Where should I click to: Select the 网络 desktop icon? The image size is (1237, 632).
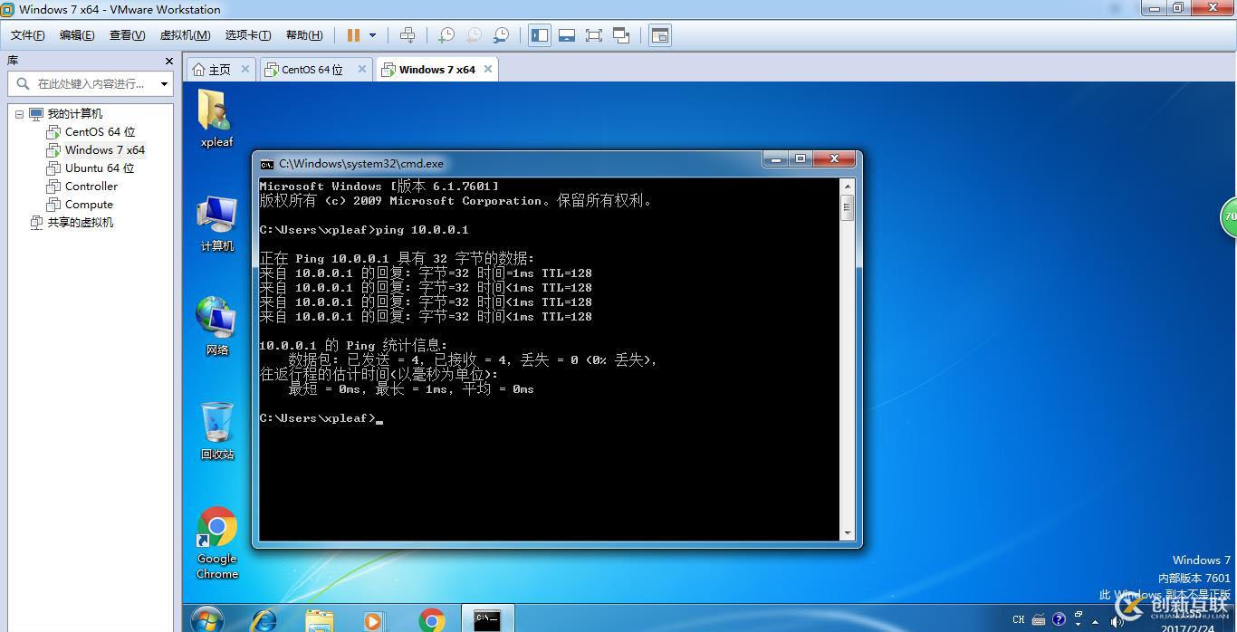216,327
